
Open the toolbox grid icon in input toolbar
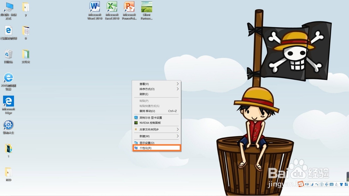point(346,184)
